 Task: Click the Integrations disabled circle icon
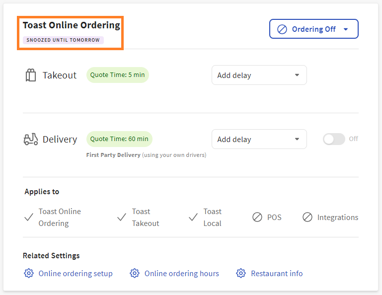(307, 218)
